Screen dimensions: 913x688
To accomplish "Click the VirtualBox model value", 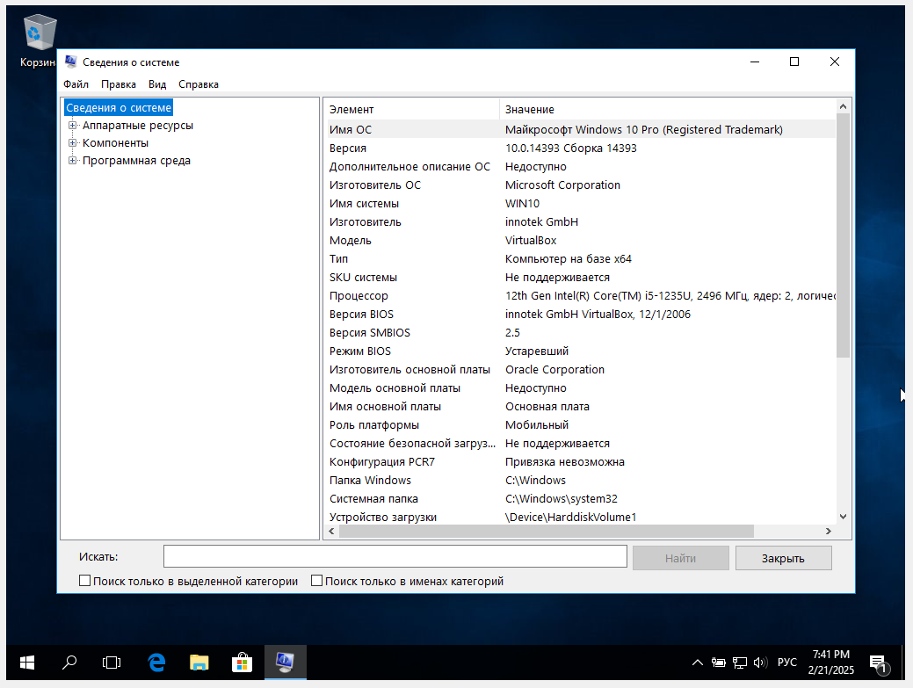I will (x=531, y=241).
